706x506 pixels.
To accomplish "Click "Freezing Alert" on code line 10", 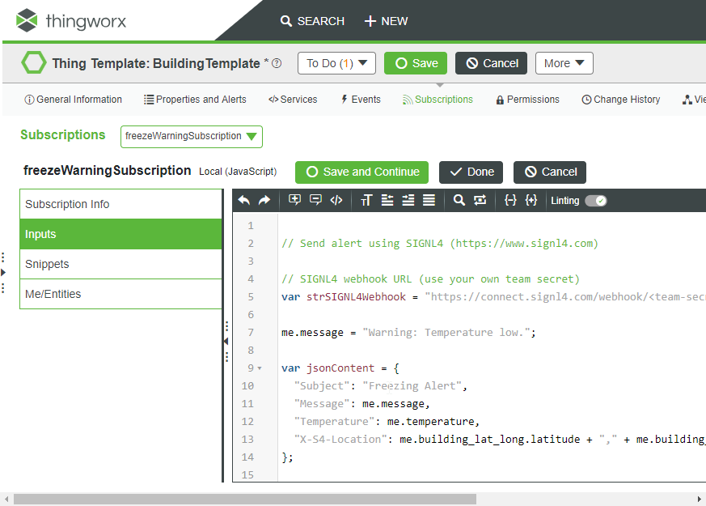I will click(412, 386).
